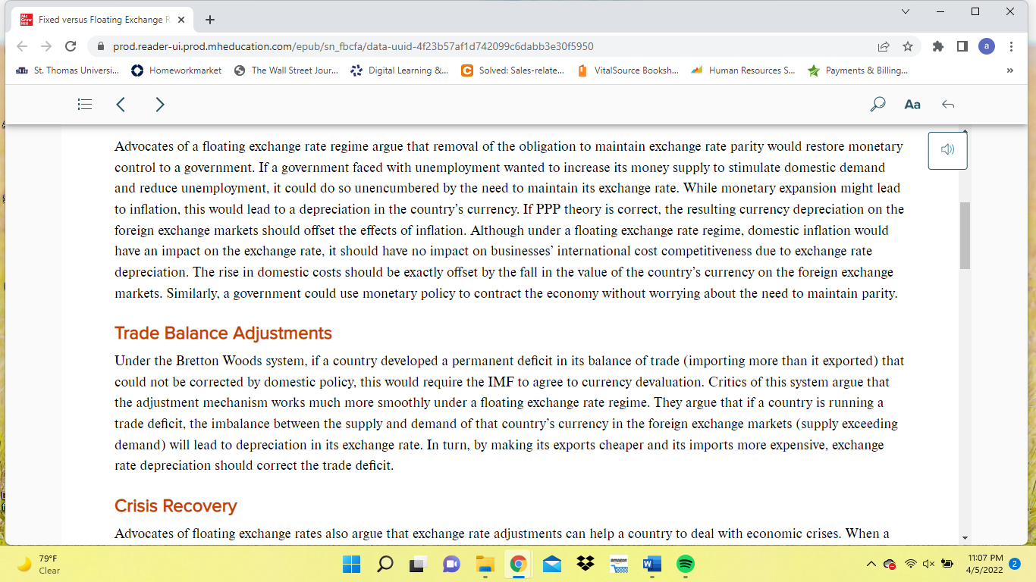Open clock and date 11:07 PM
The width and height of the screenshot is (1036, 582).
(984, 564)
